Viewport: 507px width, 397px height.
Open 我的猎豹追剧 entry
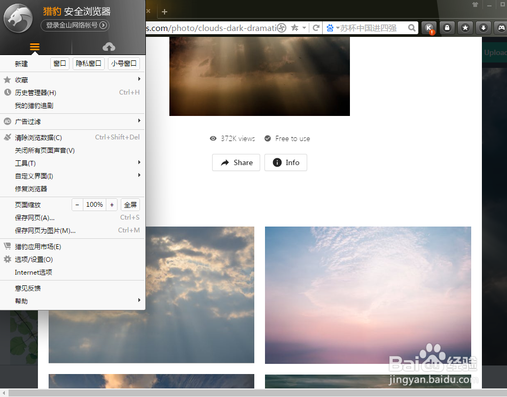coord(73,105)
